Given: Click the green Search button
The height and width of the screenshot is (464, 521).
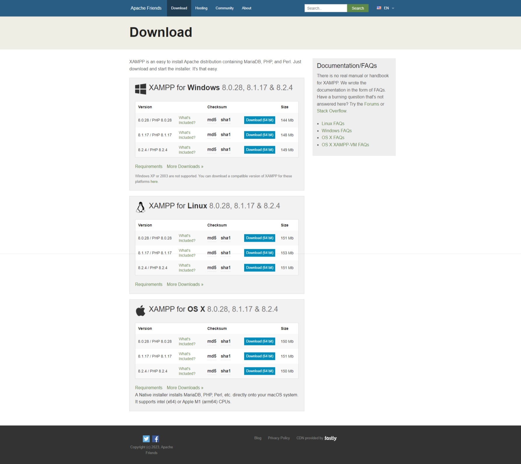Looking at the screenshot, I should pyautogui.click(x=358, y=8).
